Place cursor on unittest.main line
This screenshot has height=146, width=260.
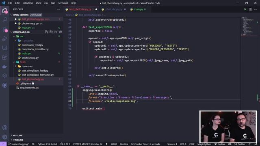[x=94, y=109]
